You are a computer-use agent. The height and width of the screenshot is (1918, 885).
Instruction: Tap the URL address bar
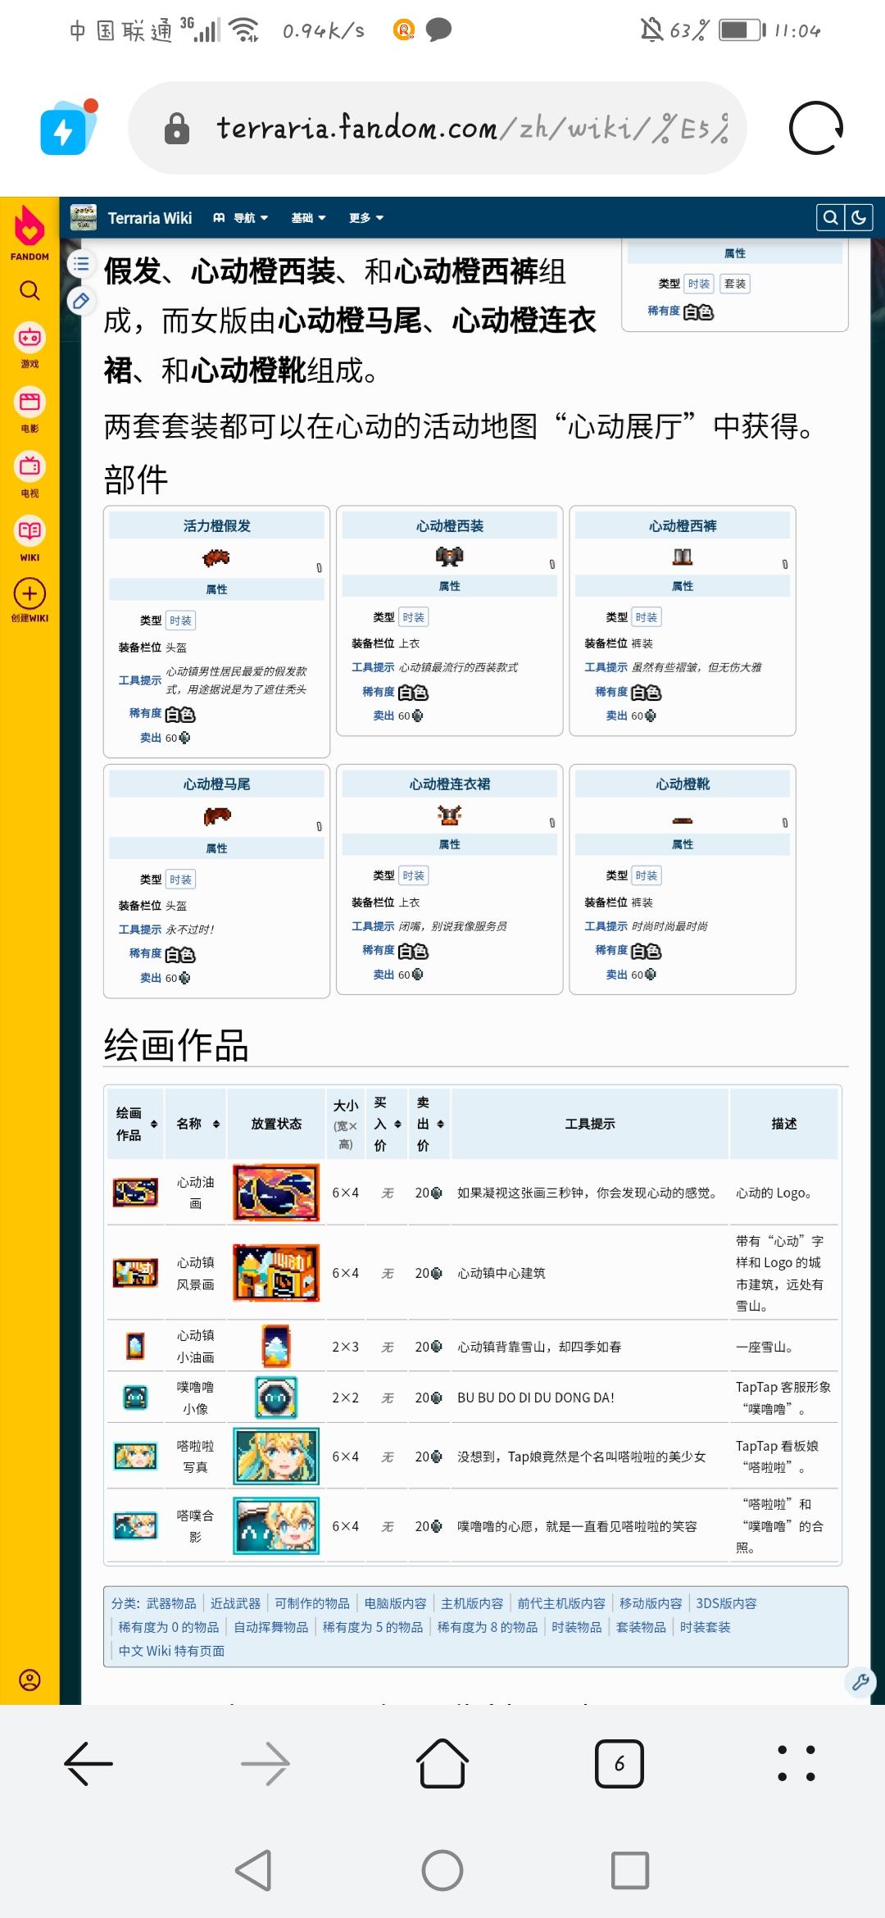[438, 128]
